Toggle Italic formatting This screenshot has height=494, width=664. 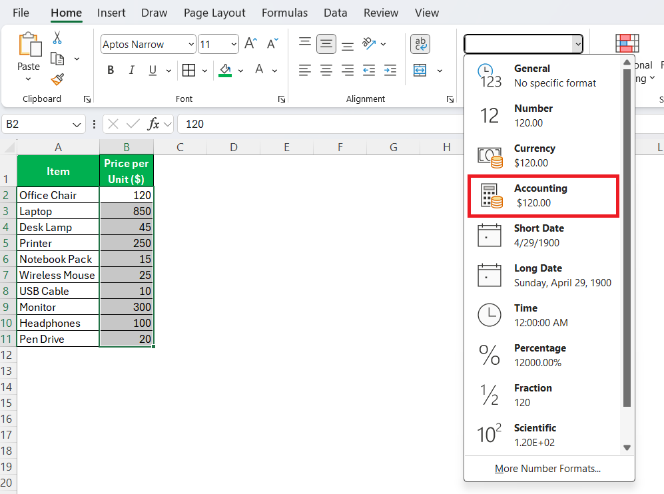coord(132,71)
